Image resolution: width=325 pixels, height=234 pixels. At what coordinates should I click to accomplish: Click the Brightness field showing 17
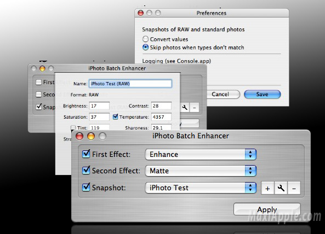[x=100, y=106]
